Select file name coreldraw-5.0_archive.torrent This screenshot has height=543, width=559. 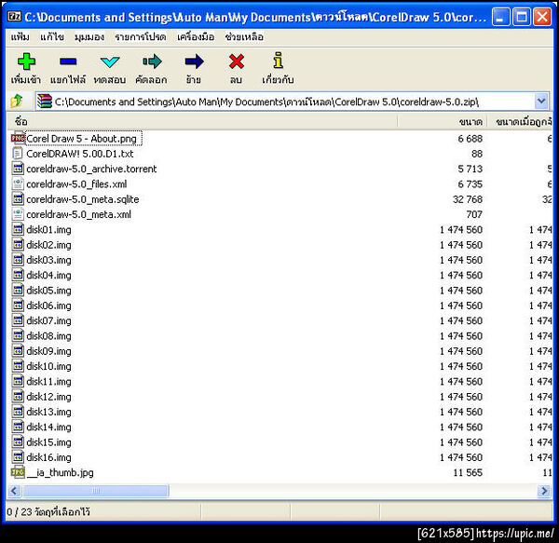(91, 169)
